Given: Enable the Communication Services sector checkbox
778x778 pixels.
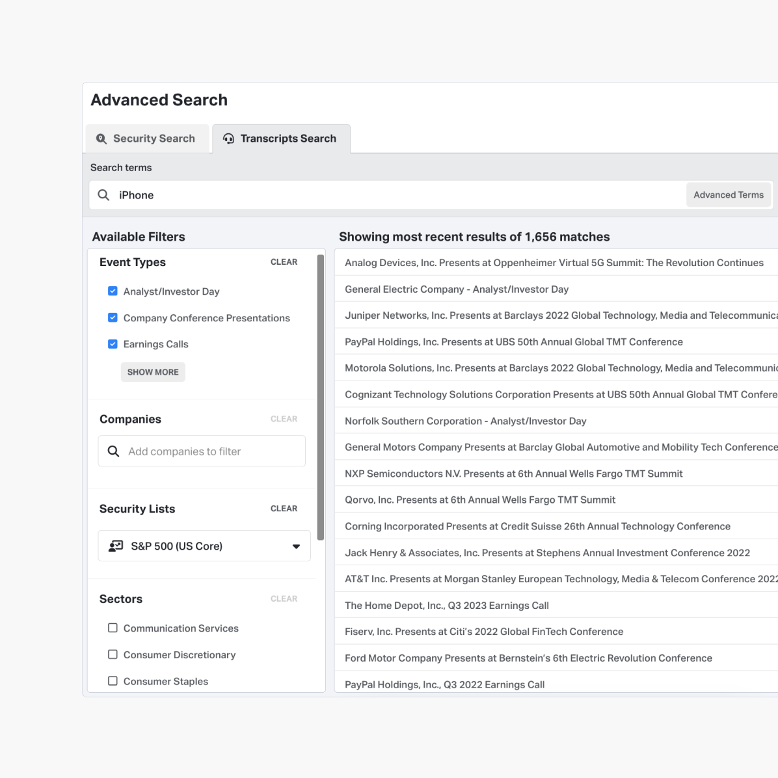Looking at the screenshot, I should (x=113, y=628).
